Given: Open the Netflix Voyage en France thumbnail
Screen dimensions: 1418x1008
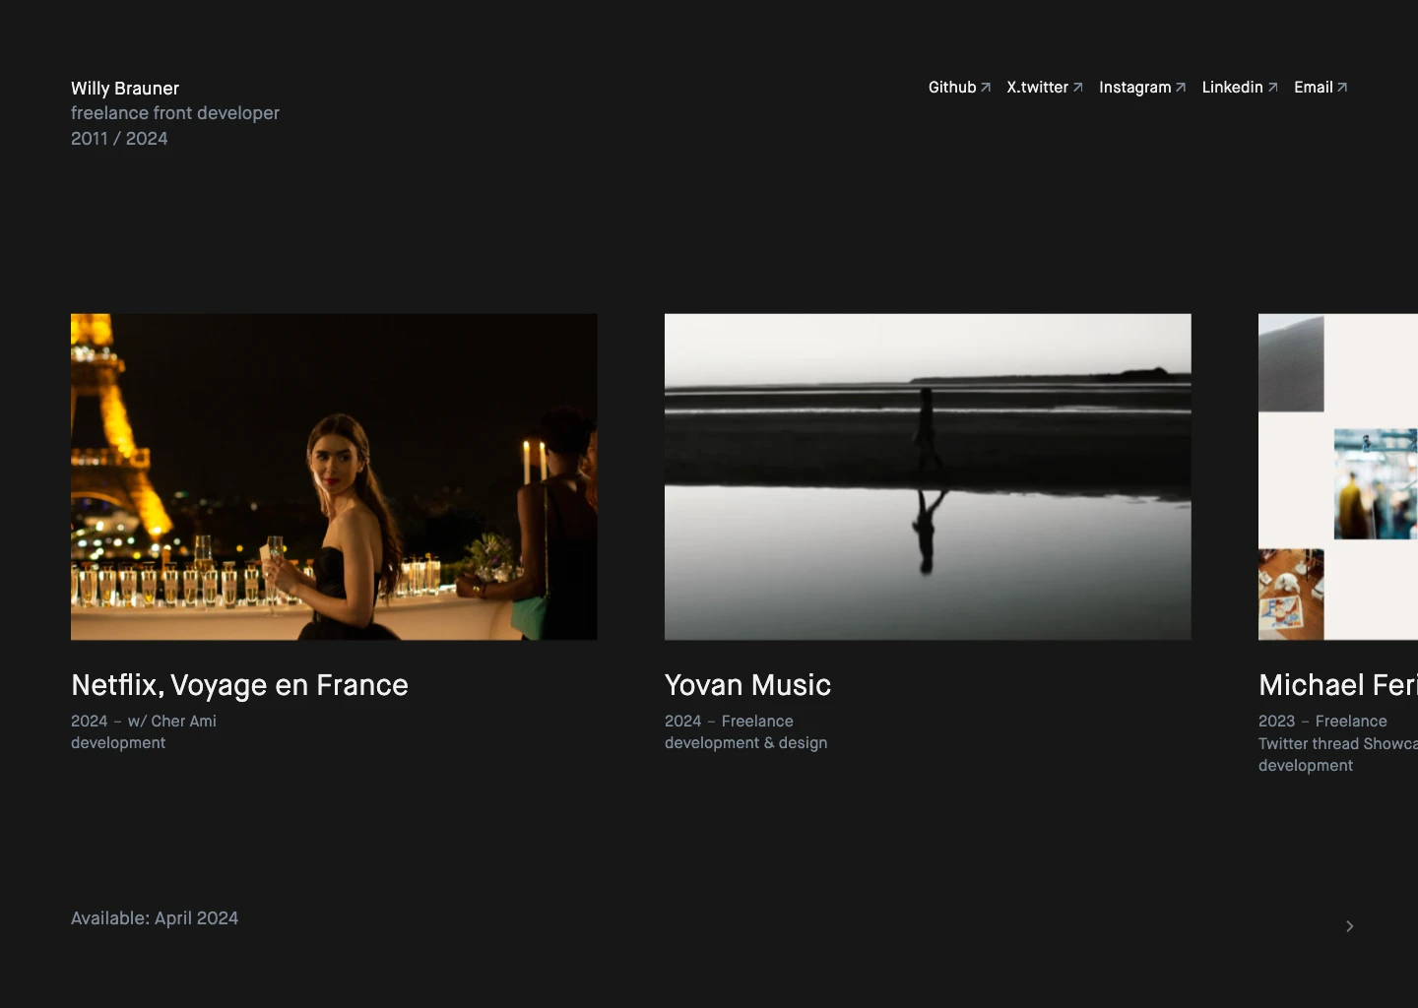Looking at the screenshot, I should 334,476.
